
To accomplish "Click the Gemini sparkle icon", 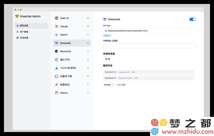I will [56, 35].
